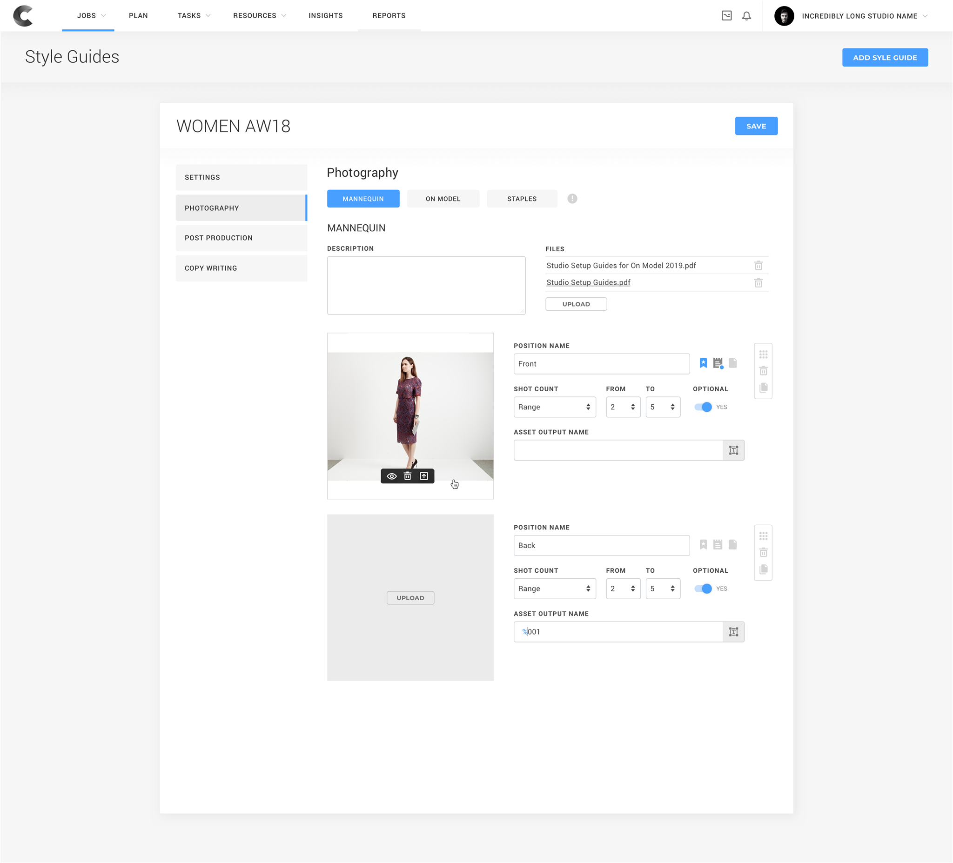Toggle Optional switch for Front position
The image size is (953, 863).
(703, 407)
